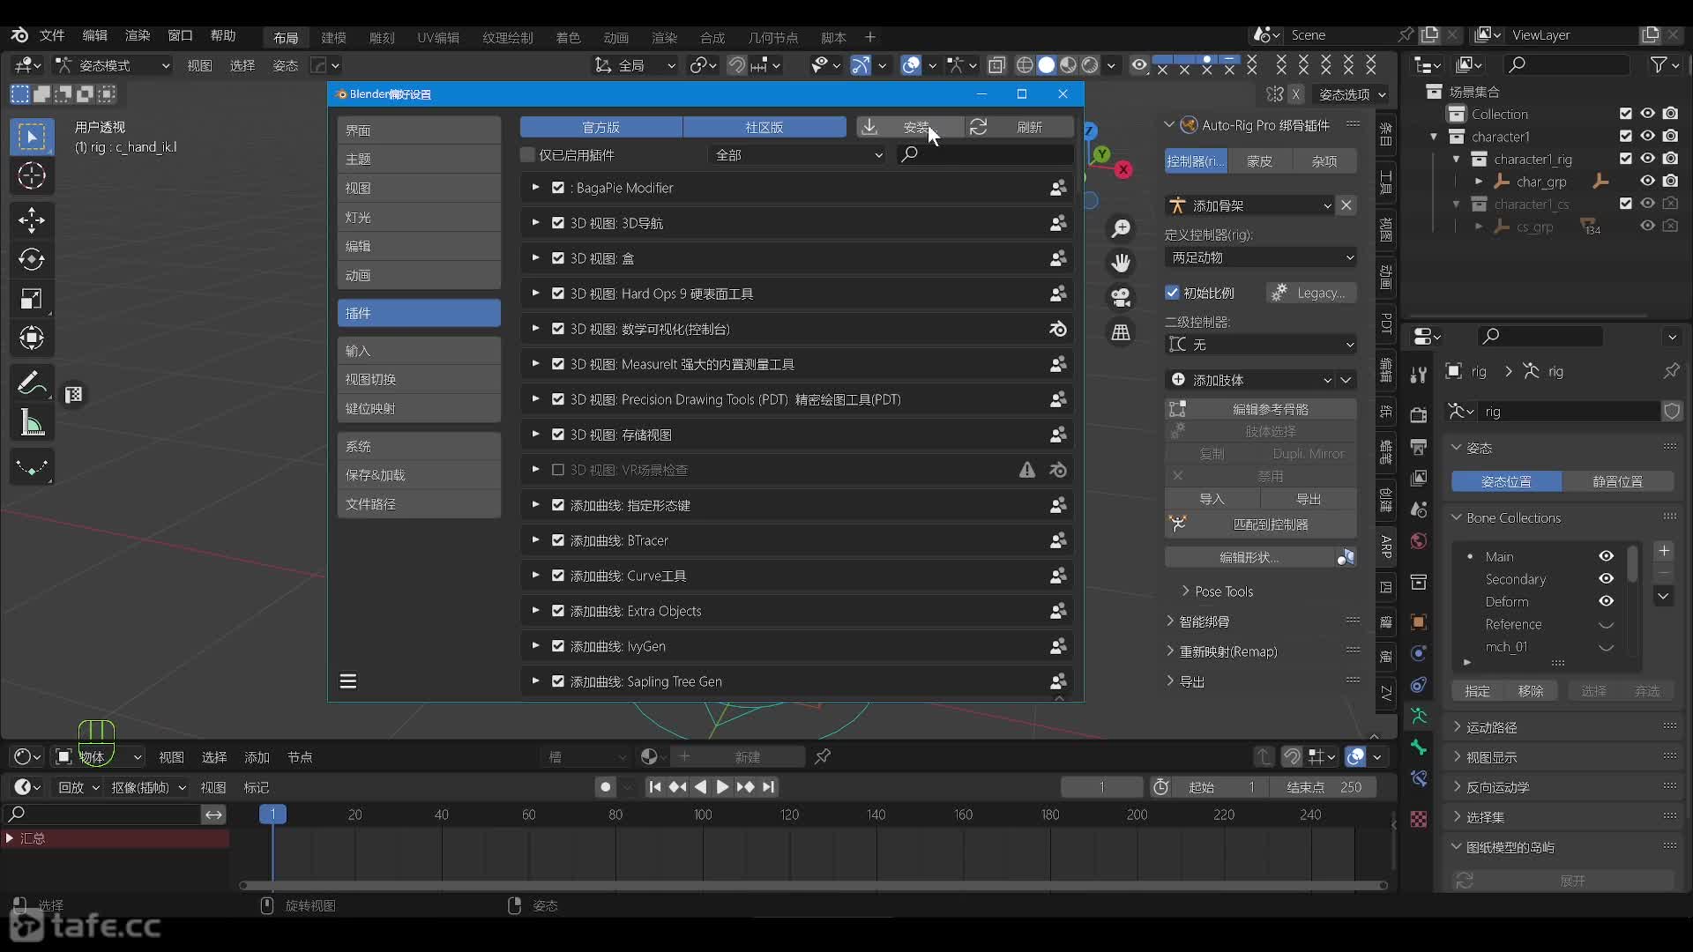Click the pan view hand icon
This screenshot has height=952, width=1693.
pos(1121,263)
